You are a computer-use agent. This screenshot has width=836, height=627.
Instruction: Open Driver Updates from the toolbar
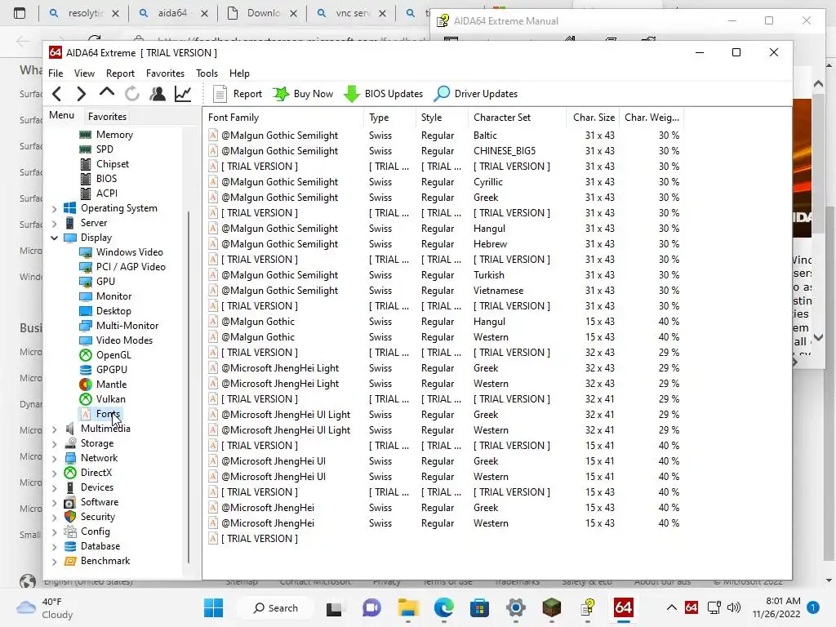pyautogui.click(x=476, y=94)
